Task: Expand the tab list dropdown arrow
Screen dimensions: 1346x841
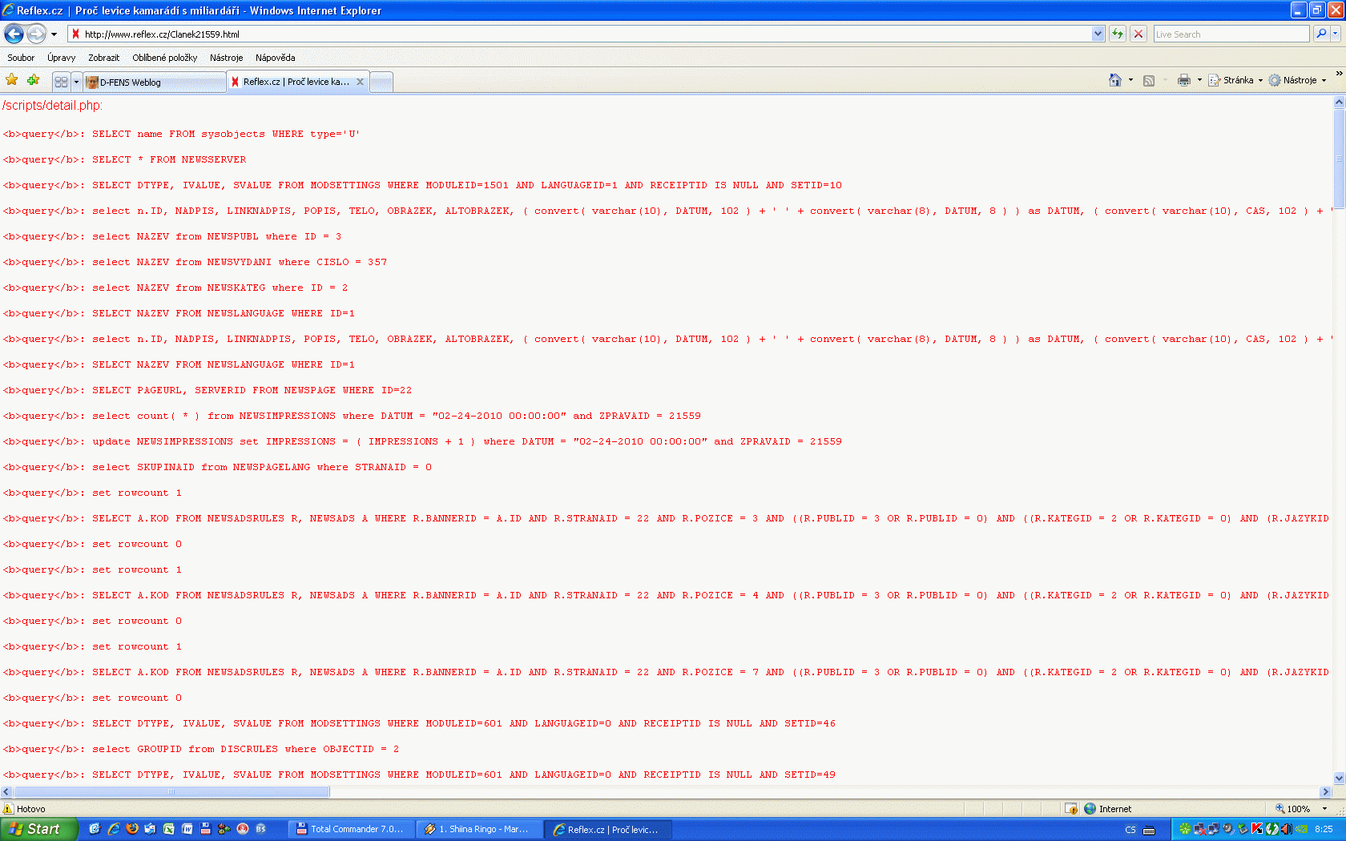Action: click(x=76, y=82)
